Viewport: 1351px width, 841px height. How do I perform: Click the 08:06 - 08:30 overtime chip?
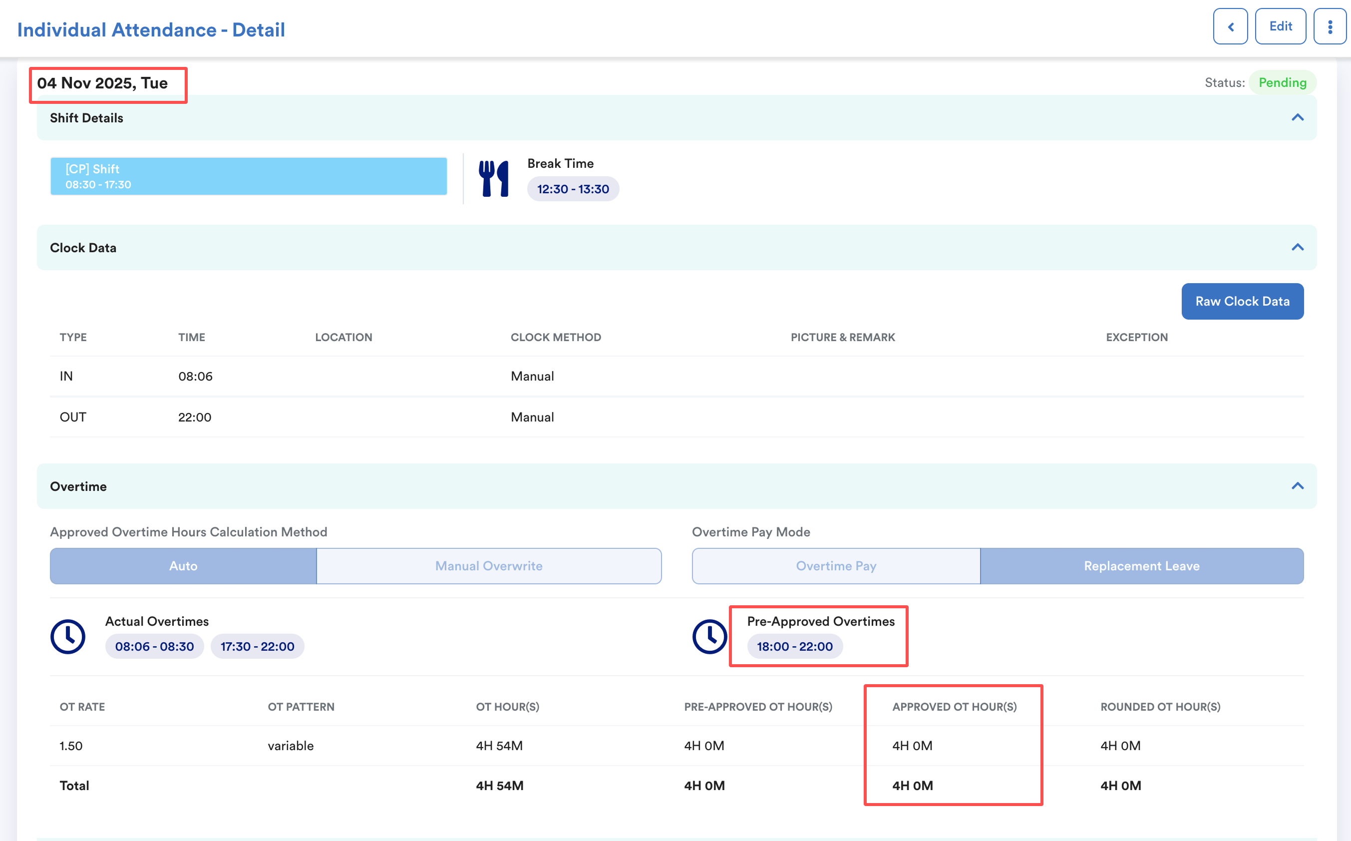coord(154,646)
